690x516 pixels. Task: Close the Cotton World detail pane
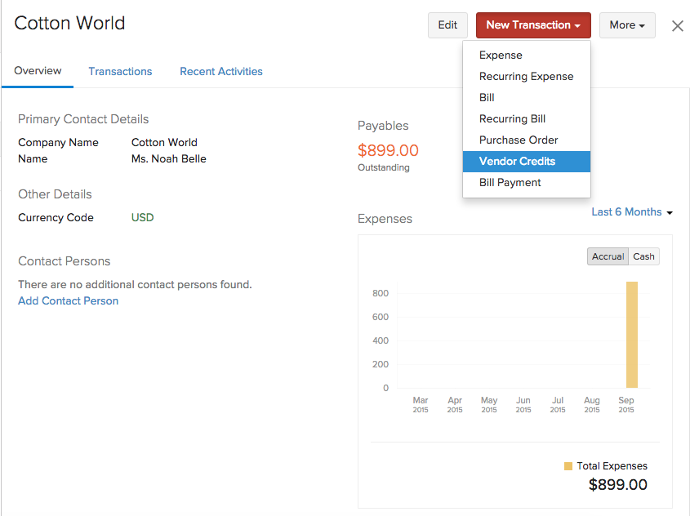coord(677,25)
